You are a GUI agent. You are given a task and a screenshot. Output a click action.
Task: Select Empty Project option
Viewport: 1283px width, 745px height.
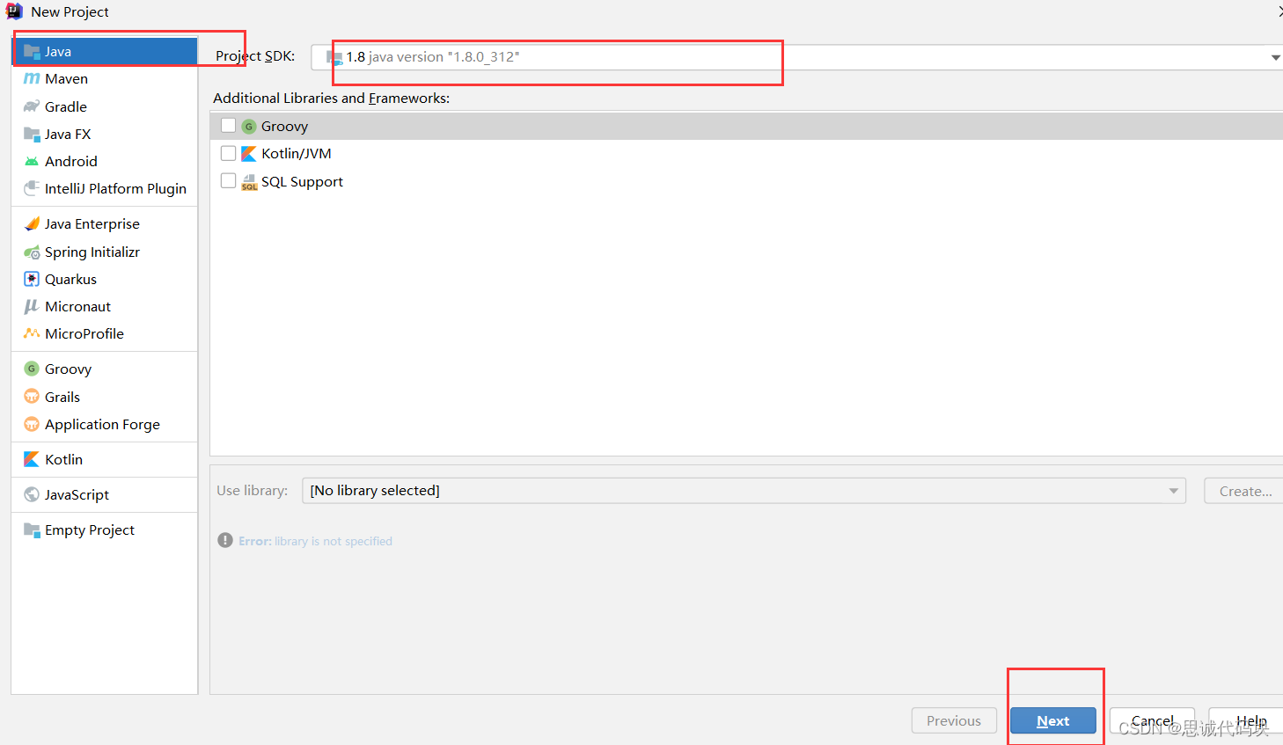point(104,530)
